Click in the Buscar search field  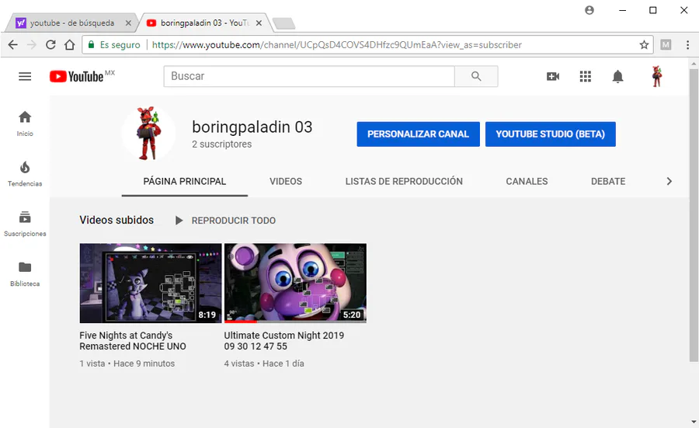tap(309, 76)
